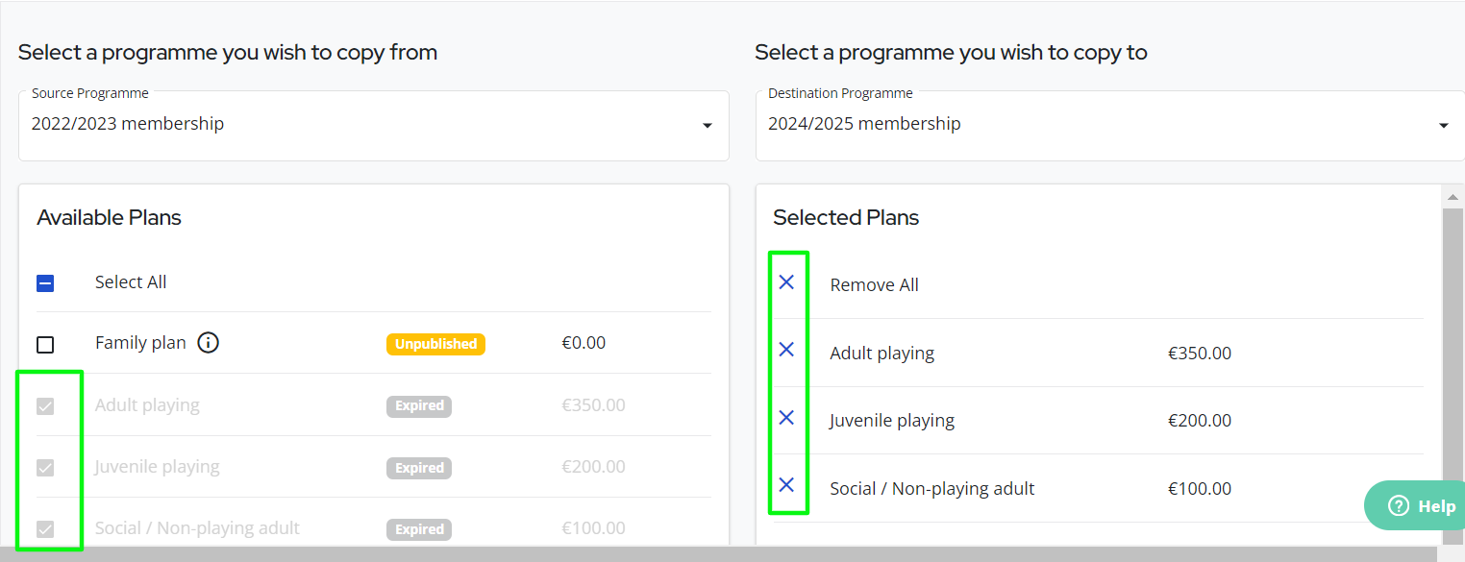Click the greyed Juvenile playing checkbox
Image resolution: width=1465 pixels, height=562 pixels.
coord(45,468)
